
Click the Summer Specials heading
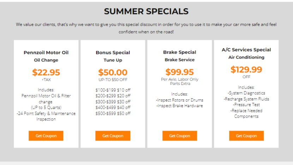(x=146, y=11)
